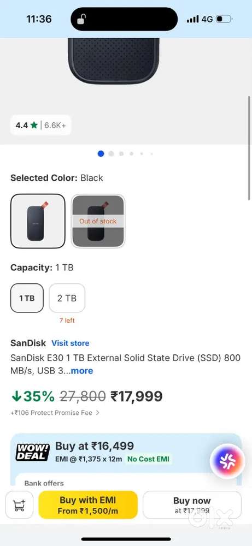Go to the second image pagination dot
The height and width of the screenshot is (546, 252).
click(111, 153)
